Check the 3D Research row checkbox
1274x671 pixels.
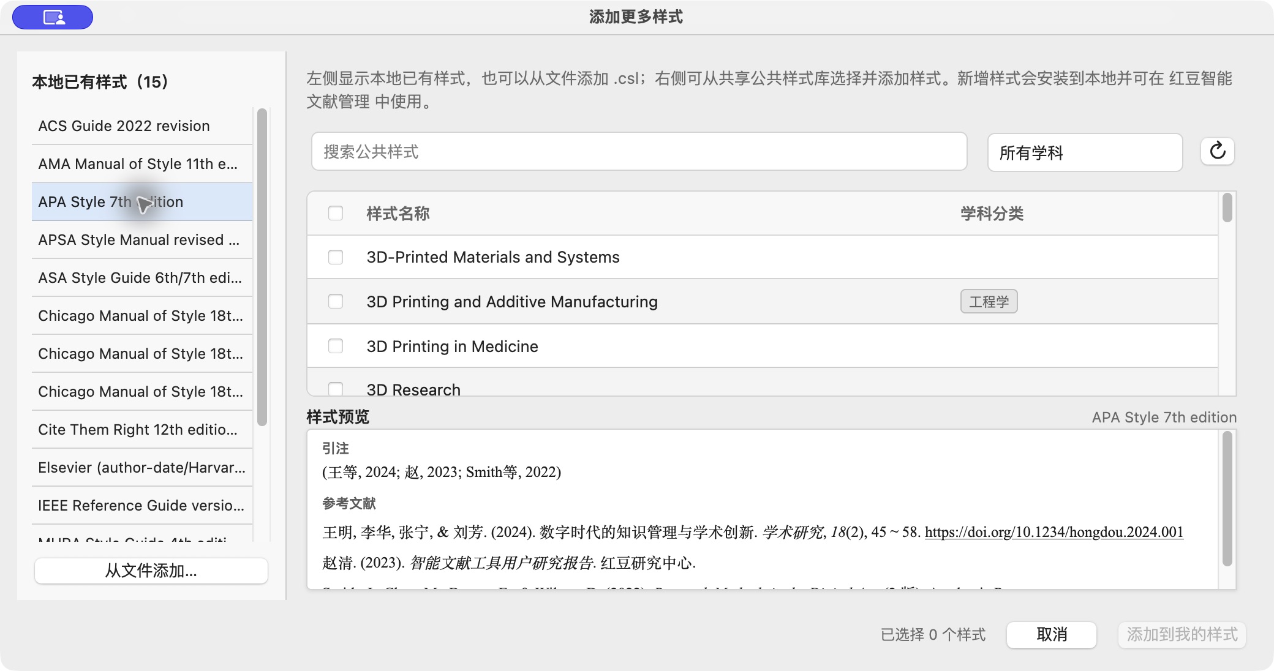click(336, 389)
